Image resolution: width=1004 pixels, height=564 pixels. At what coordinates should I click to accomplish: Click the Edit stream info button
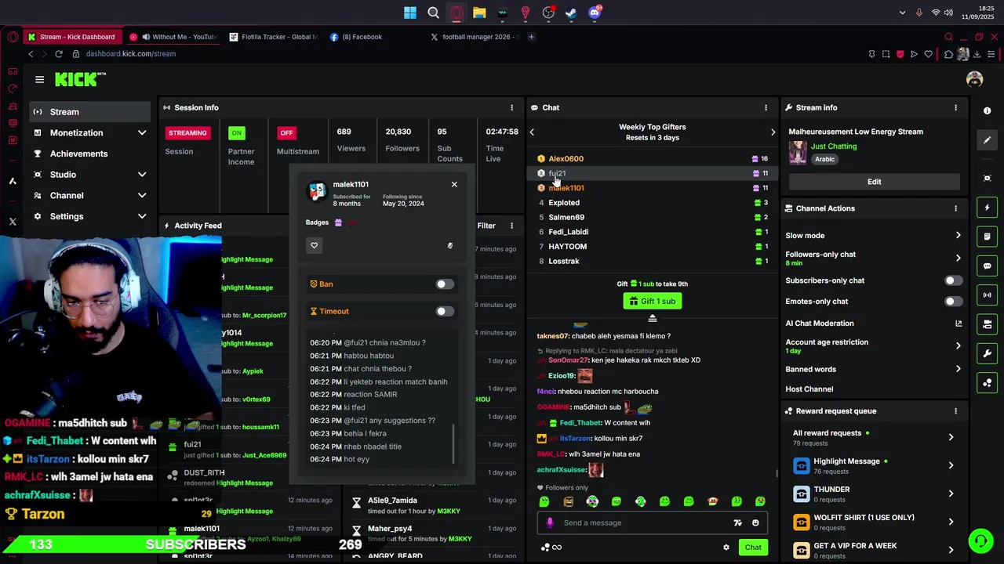pyautogui.click(x=874, y=182)
